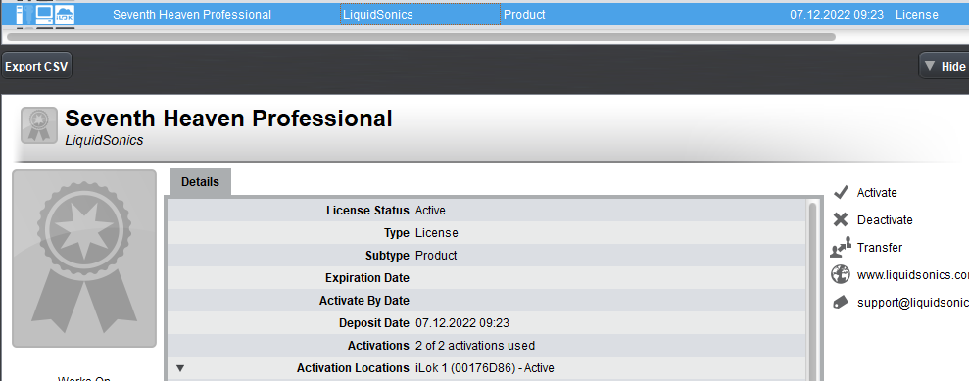Transfer the license to another user
The height and width of the screenshot is (381, 969).
[x=880, y=247]
